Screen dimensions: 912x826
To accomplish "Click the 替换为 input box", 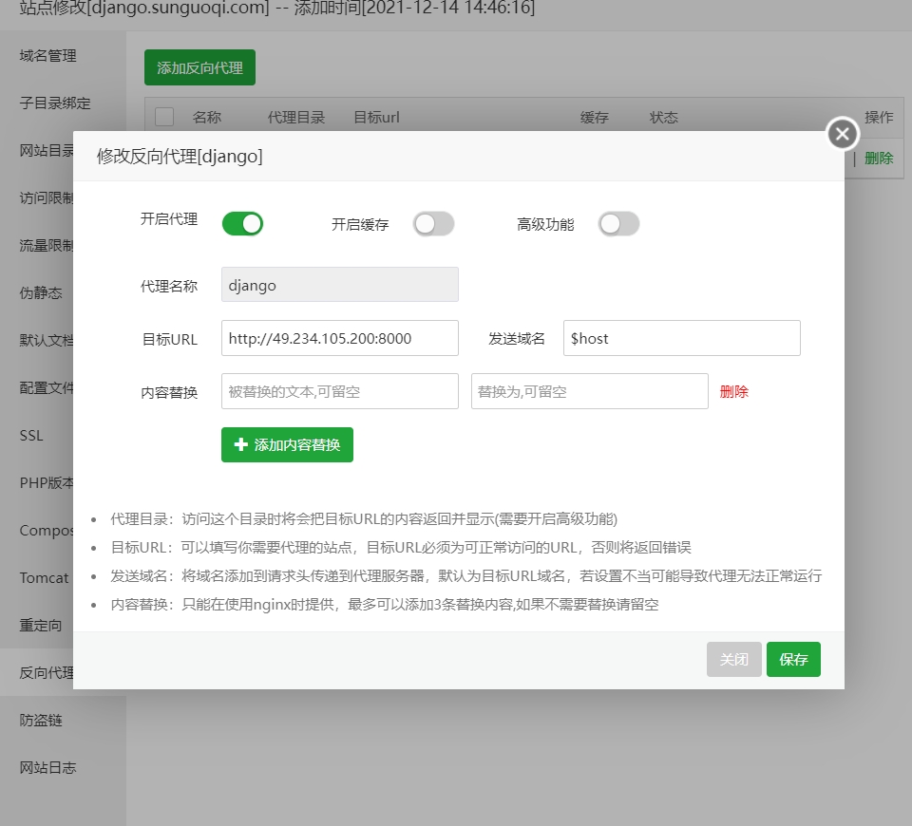I will pyautogui.click(x=590, y=391).
